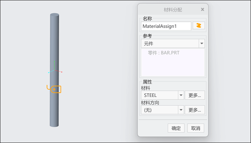
Task: Click 更多... next to the STEEL material
Action: (195, 95)
